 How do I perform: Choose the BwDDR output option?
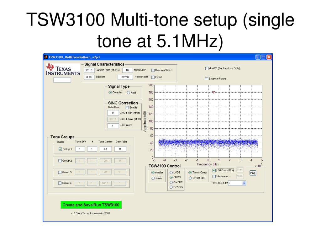[171, 182]
